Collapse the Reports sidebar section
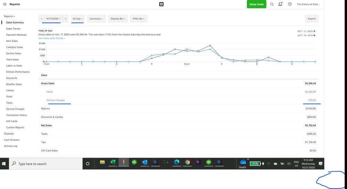Viewport: 347px width, 189px height. point(10,16)
